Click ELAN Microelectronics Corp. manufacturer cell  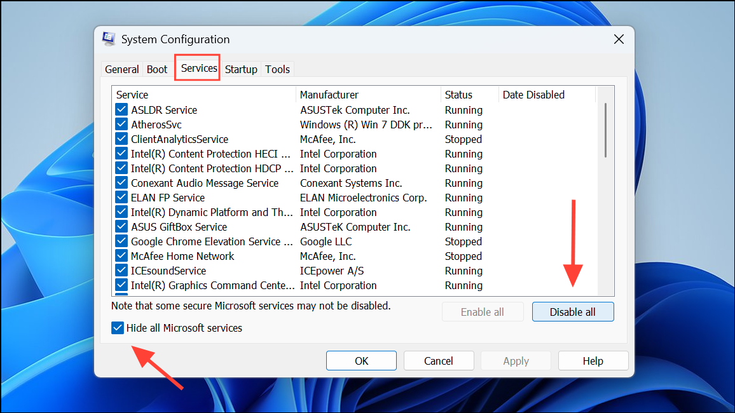(x=363, y=198)
